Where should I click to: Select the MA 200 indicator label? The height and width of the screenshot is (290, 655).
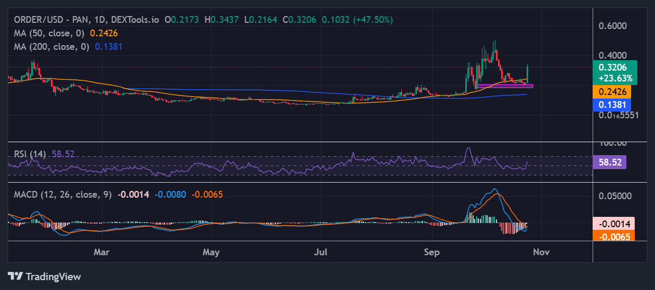(51, 46)
